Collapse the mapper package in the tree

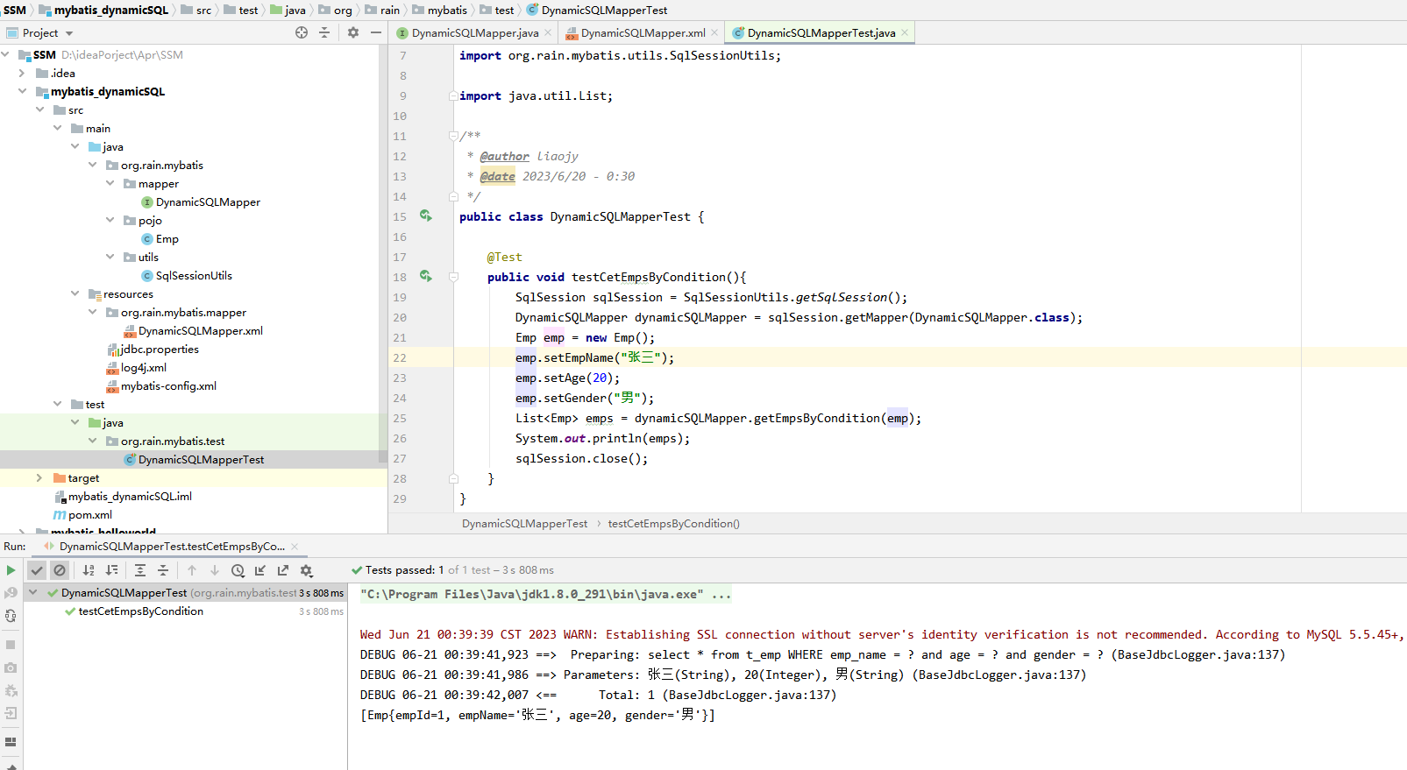pyautogui.click(x=110, y=183)
